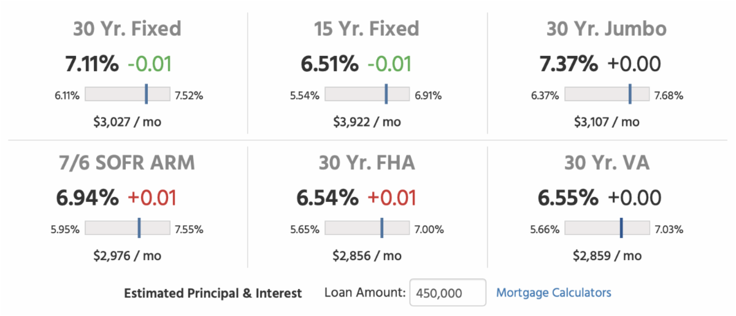Select the 30 Yr. Jumbo heading

(607, 29)
